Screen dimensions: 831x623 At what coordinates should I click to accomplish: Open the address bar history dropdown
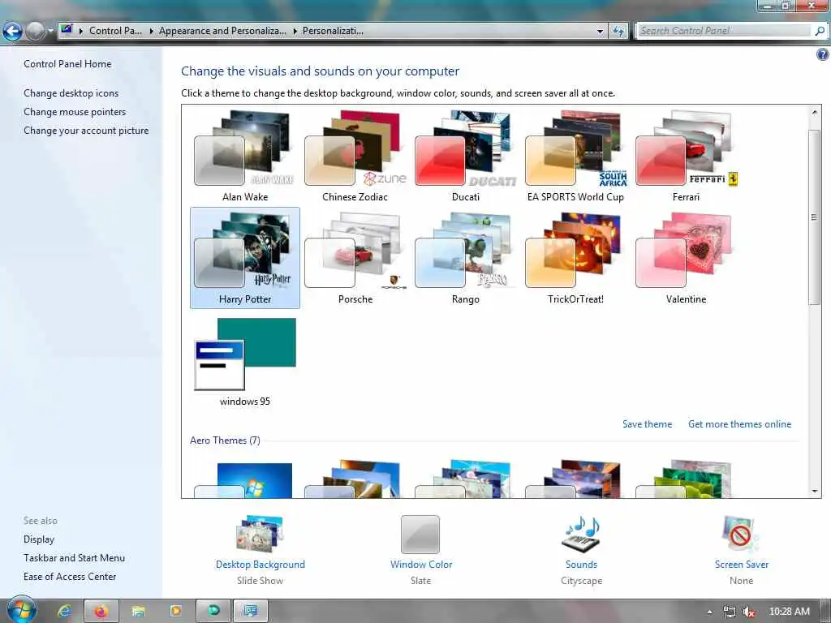[x=600, y=32]
